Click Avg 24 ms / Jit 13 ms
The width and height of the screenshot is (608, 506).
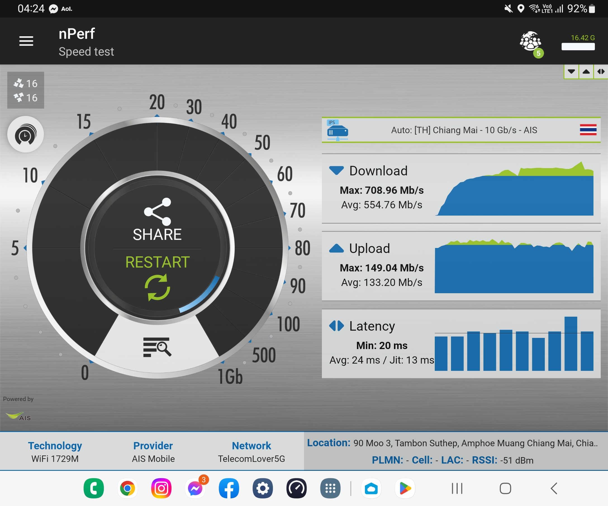(382, 360)
